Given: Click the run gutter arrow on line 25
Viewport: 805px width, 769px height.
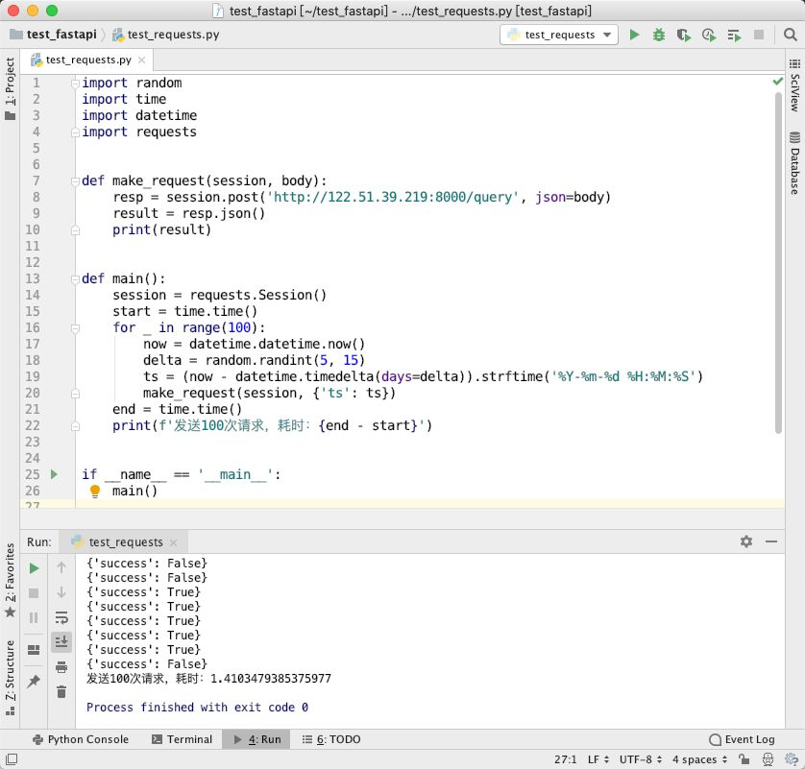Looking at the screenshot, I should pos(54,474).
